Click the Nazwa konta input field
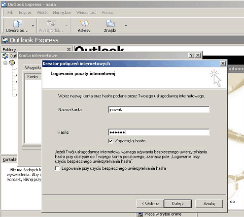This screenshot has width=244, height=217. pyautogui.click(x=159, y=109)
